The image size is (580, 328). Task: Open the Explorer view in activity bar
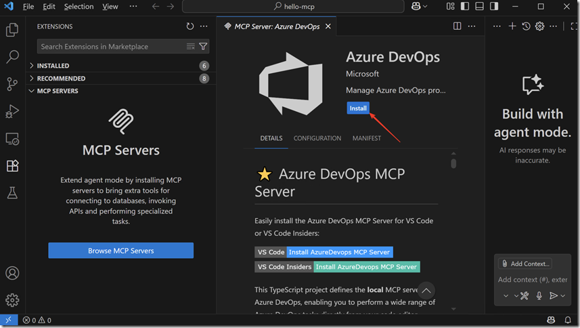12,30
